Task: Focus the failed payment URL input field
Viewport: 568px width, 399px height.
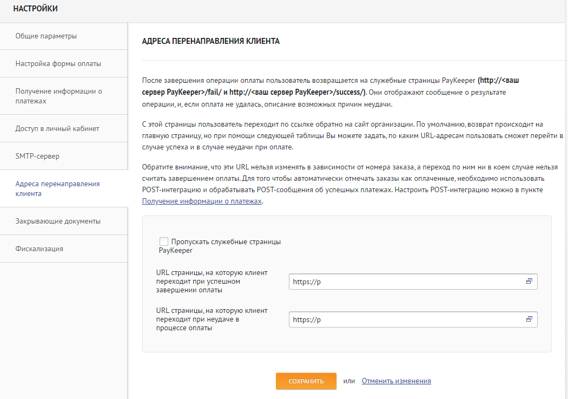Action: [x=406, y=319]
